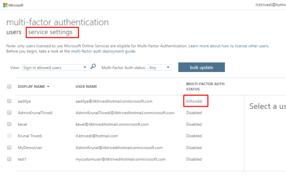The image size is (286, 184).
Task: Click the Enforced status for aaditya
Action: pos(194,101)
